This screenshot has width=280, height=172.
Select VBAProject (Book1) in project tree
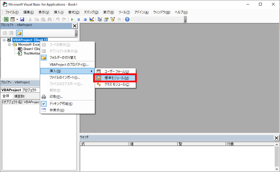tap(30, 40)
